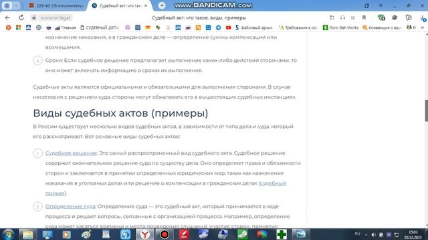Open the 'Файловый архив' bookmark
This screenshot has width=428, height=240.
[x=254, y=27]
